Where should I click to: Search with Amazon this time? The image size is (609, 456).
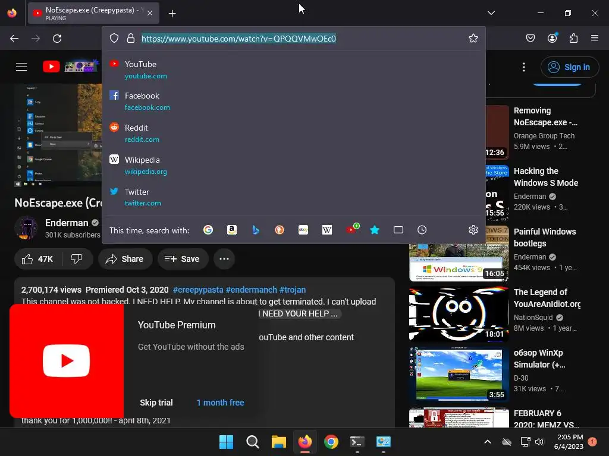point(232,230)
